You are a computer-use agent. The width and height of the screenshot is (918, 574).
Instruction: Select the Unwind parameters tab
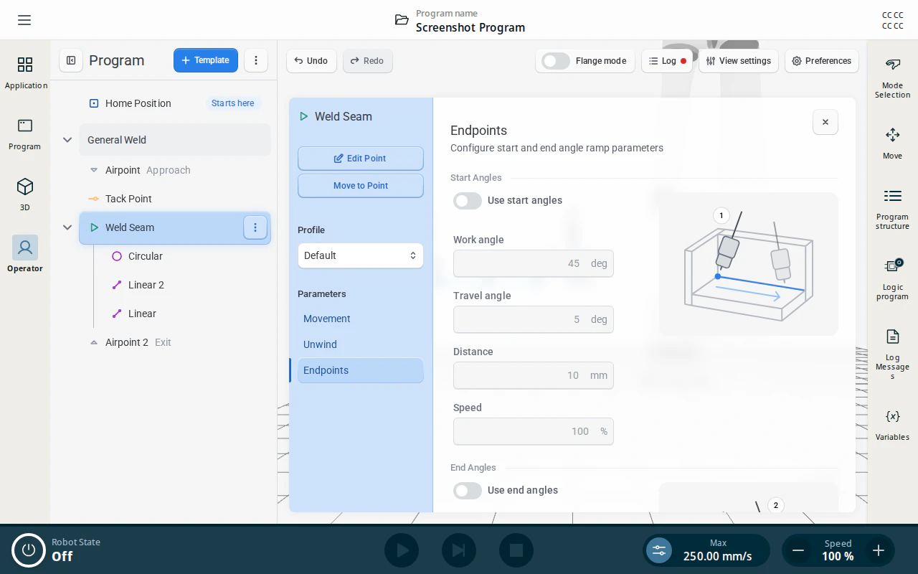361,344
